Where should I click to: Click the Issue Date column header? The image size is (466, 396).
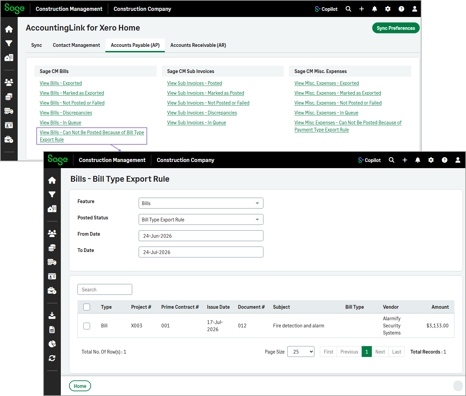[x=218, y=307]
